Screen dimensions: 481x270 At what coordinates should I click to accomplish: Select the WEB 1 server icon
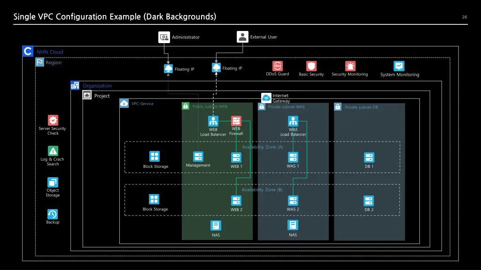point(236,157)
